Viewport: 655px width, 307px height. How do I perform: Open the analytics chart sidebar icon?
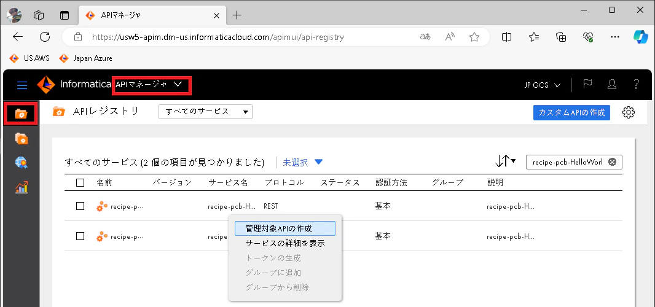point(22,187)
